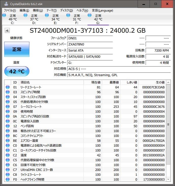Click status icon for スピンアップ再試行回数 row
This screenshot has height=186, width=175.
point(8,116)
